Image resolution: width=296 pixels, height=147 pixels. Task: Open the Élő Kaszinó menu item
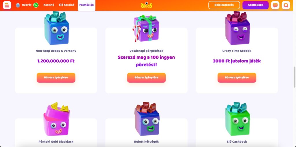point(67,5)
